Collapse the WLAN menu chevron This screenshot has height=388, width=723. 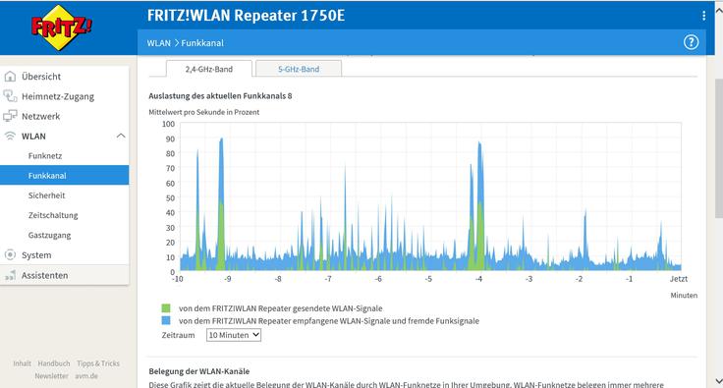121,136
